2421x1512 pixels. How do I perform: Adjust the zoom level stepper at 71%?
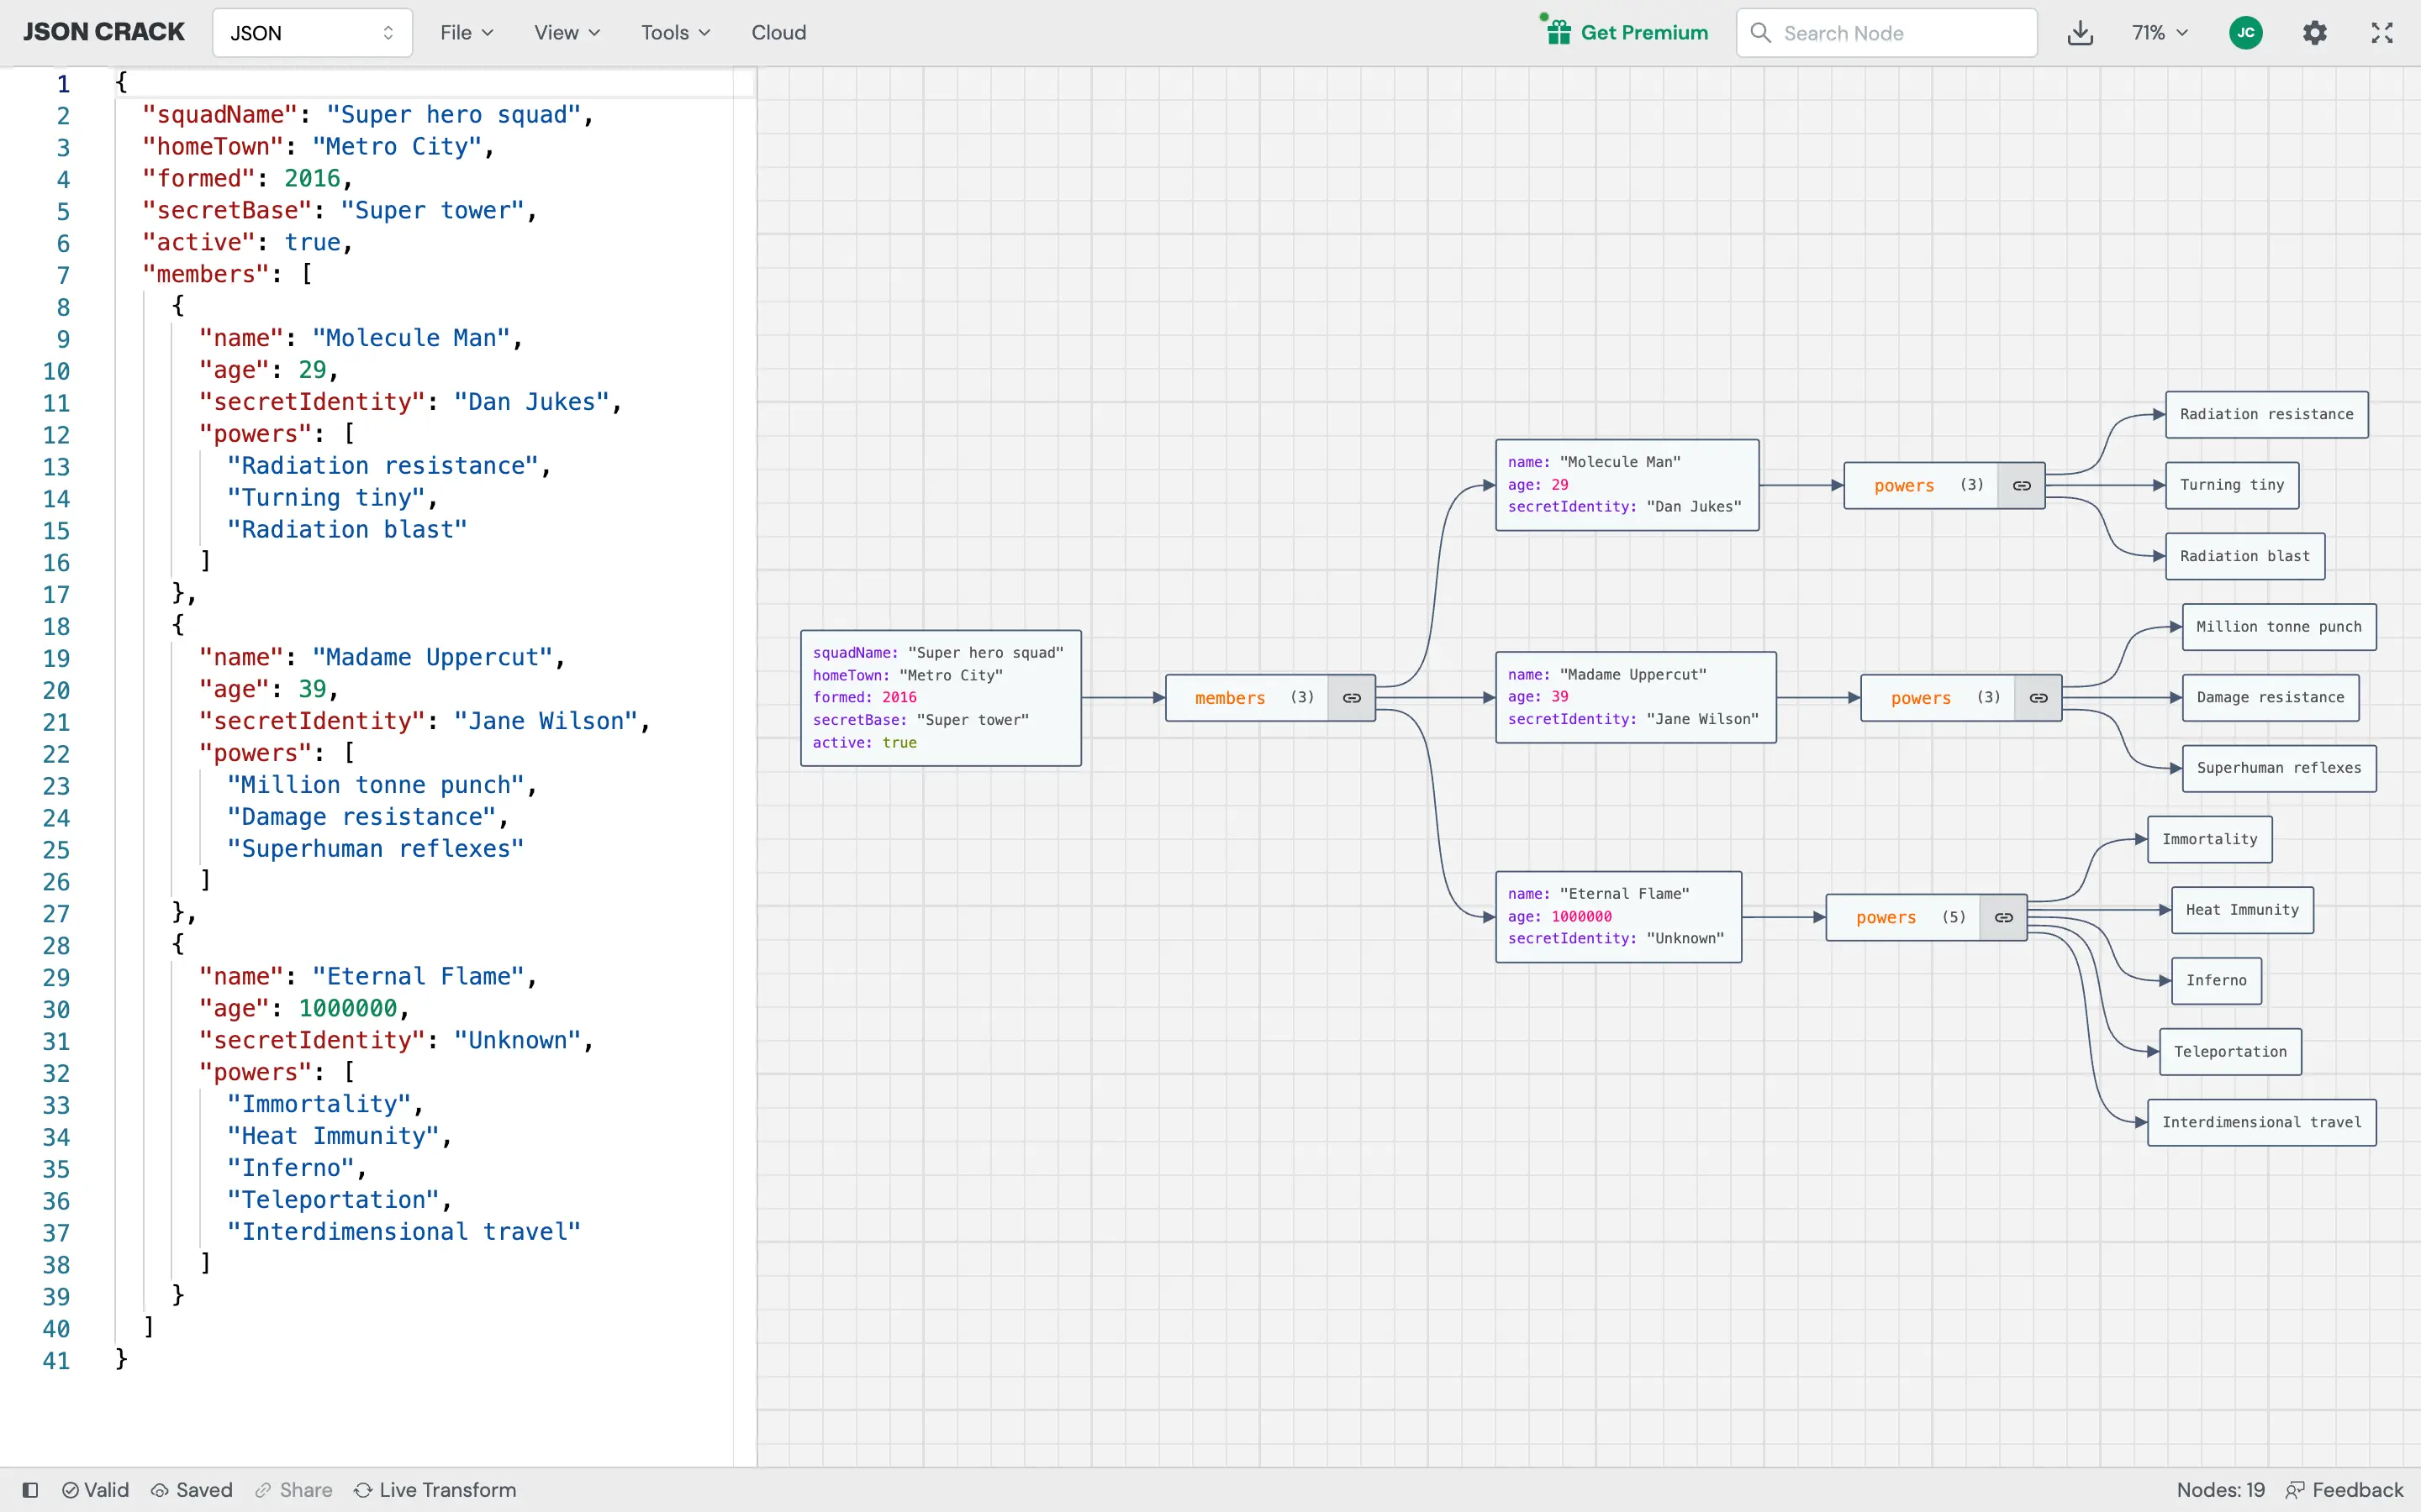coord(2160,33)
